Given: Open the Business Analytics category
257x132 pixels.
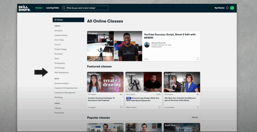Looking at the screenshot, I should point(62,83).
